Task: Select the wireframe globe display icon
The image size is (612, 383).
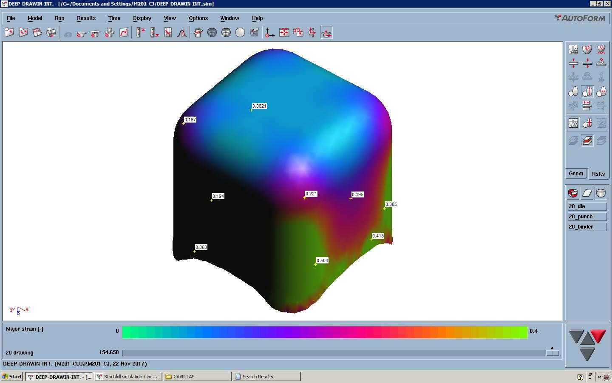Action: [212, 33]
